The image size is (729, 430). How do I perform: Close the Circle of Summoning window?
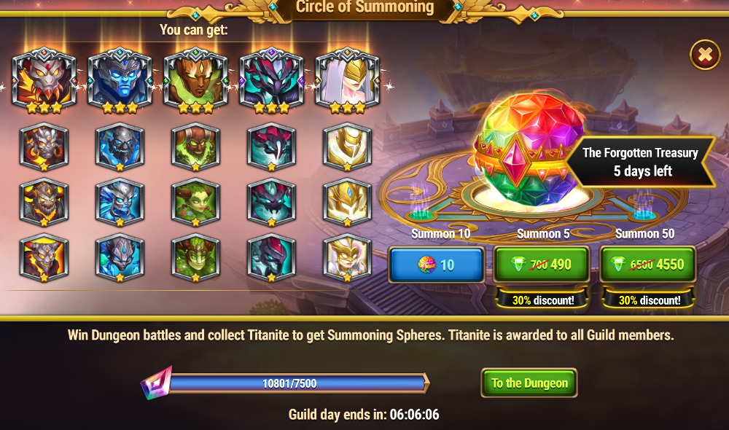click(x=705, y=55)
